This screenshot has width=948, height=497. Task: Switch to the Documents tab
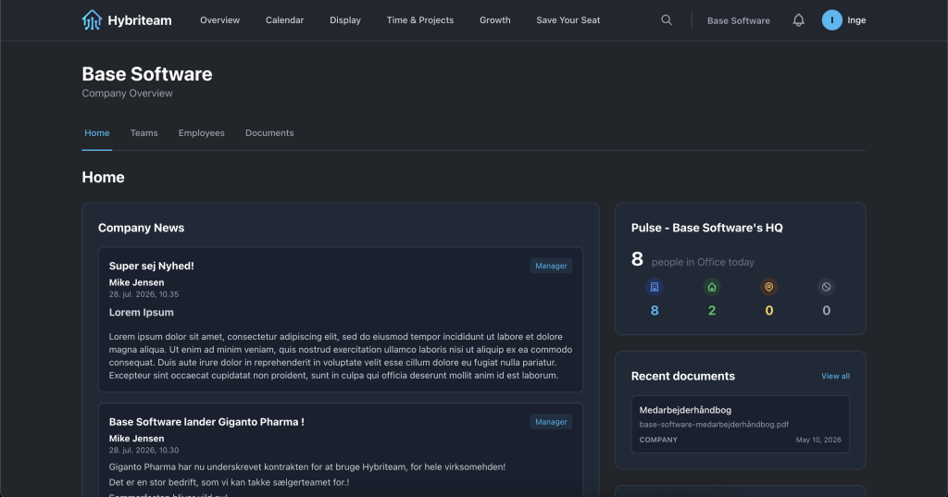269,133
